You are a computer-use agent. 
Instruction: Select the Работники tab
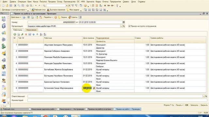tap(18, 30)
